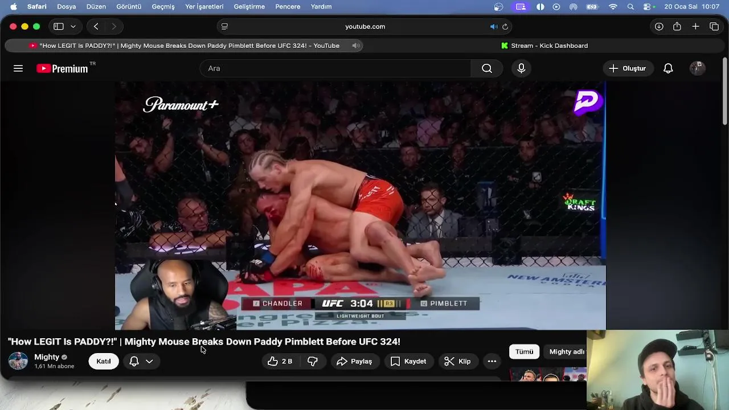
Task: Open the Dosya menu
Action: [67, 7]
